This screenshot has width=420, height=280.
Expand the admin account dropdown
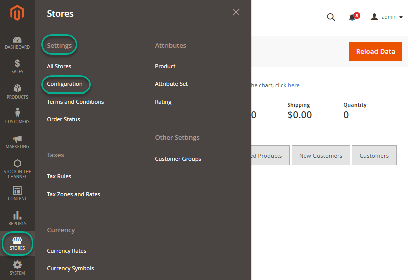(387, 17)
